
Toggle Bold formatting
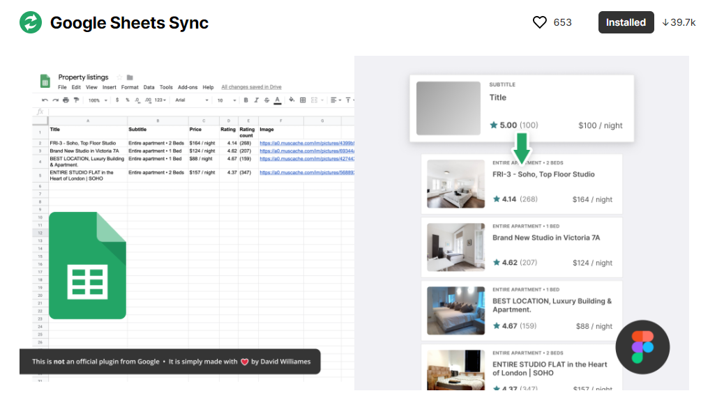(246, 100)
